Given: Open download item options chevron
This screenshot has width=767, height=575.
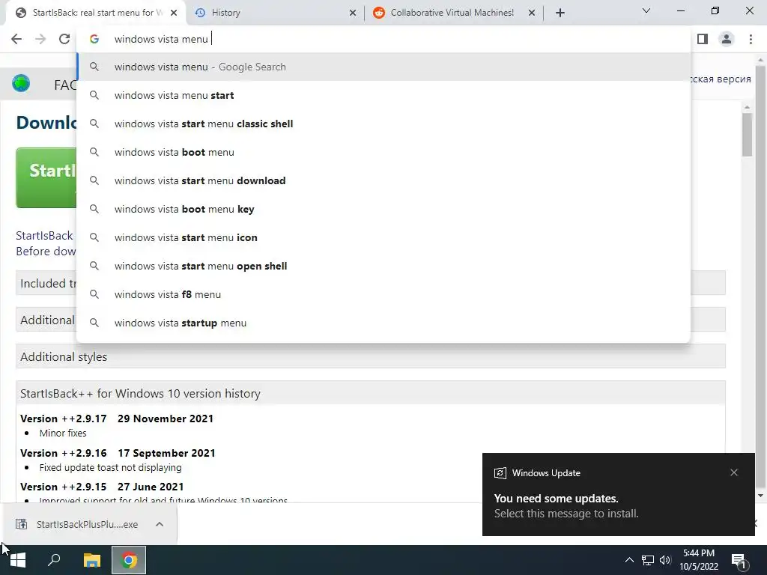Looking at the screenshot, I should pos(160,524).
